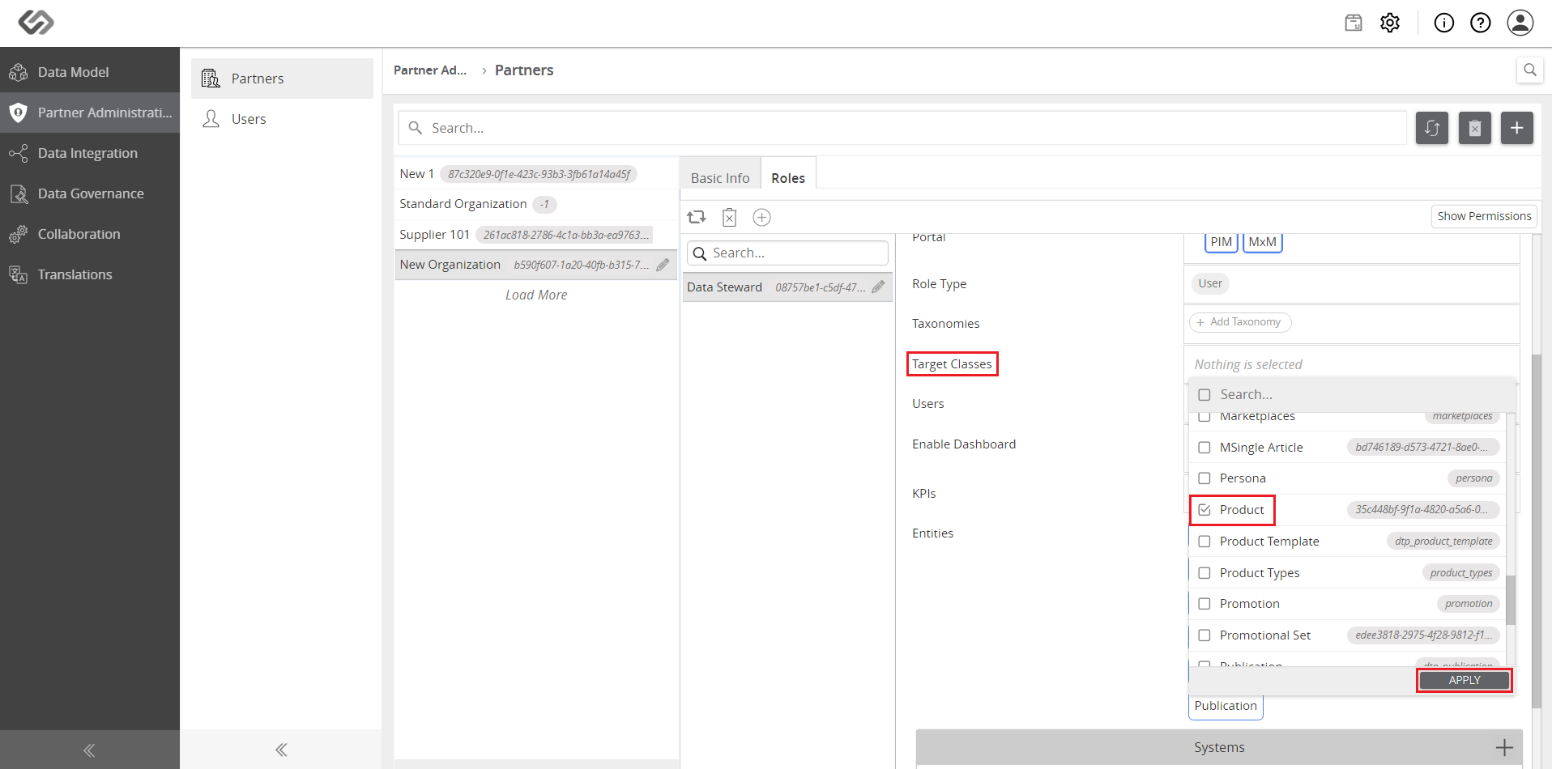Viewport: 1552px width, 769px height.
Task: Open Collaboration in the sidebar
Action: pos(90,234)
